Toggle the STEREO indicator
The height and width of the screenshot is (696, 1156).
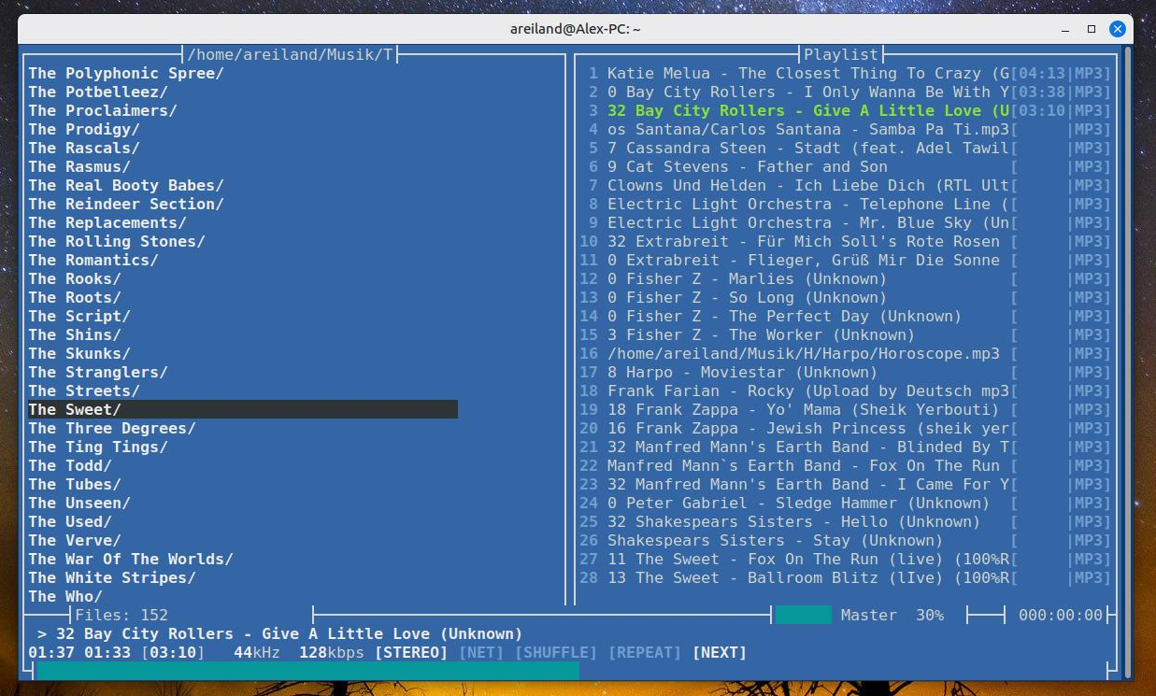[x=411, y=652]
